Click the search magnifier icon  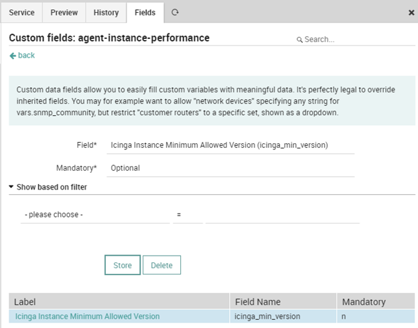click(x=299, y=39)
